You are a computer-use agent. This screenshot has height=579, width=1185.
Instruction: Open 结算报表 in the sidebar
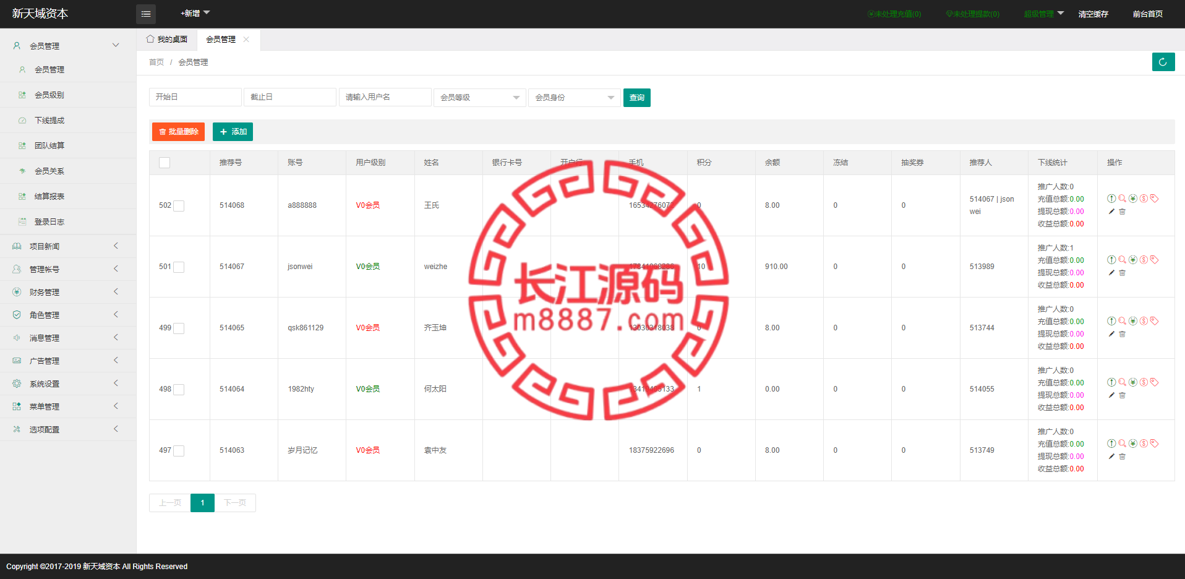(68, 196)
